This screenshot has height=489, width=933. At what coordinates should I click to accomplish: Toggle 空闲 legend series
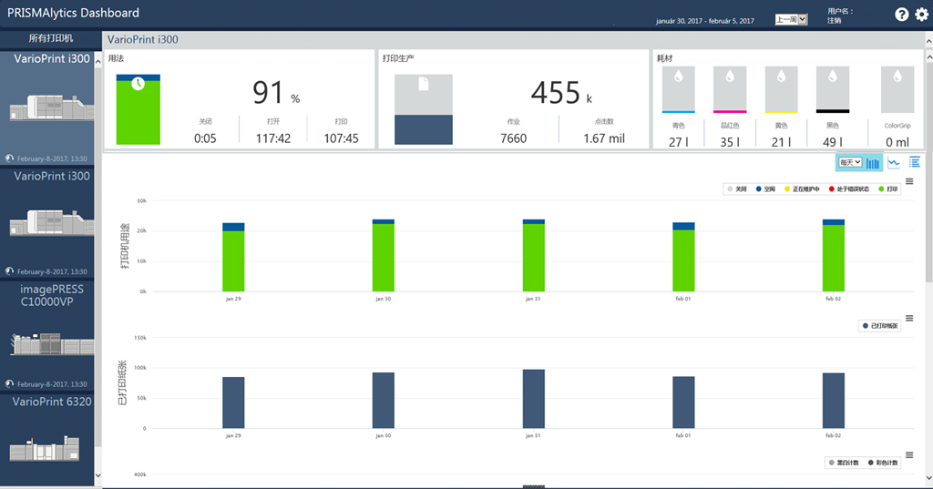[x=765, y=189]
